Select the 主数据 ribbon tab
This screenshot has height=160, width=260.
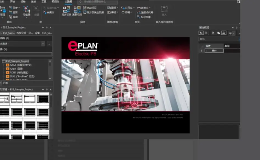tap(68, 2)
